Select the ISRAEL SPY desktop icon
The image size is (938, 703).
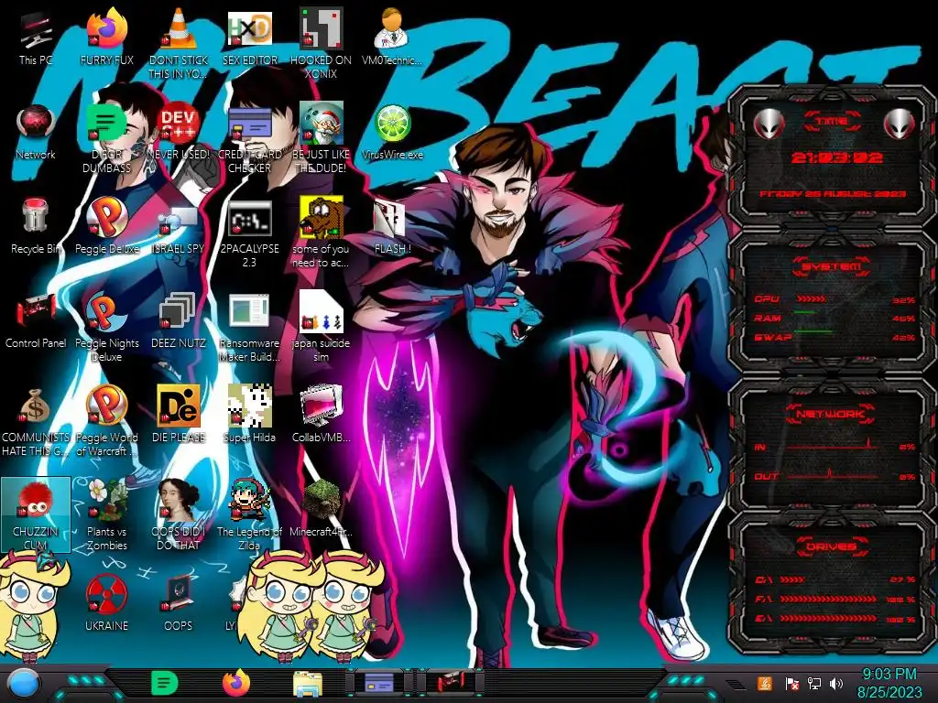coord(178,227)
